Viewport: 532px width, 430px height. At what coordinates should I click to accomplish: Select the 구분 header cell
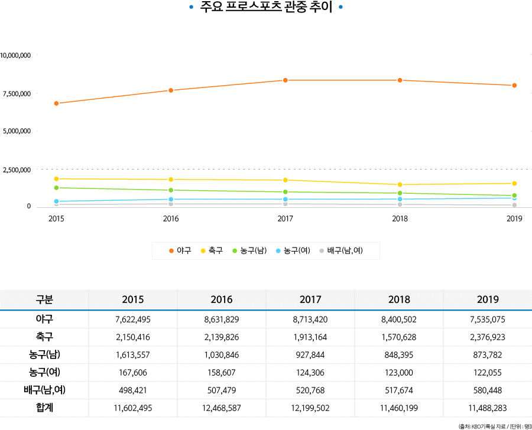coord(44,299)
